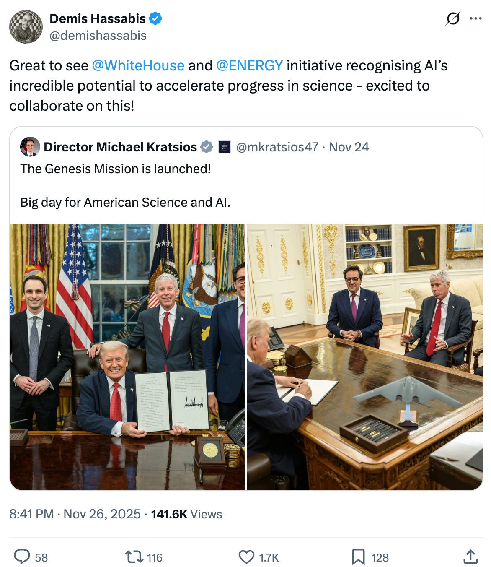Open the 141.6K Views analytics

coord(186,514)
